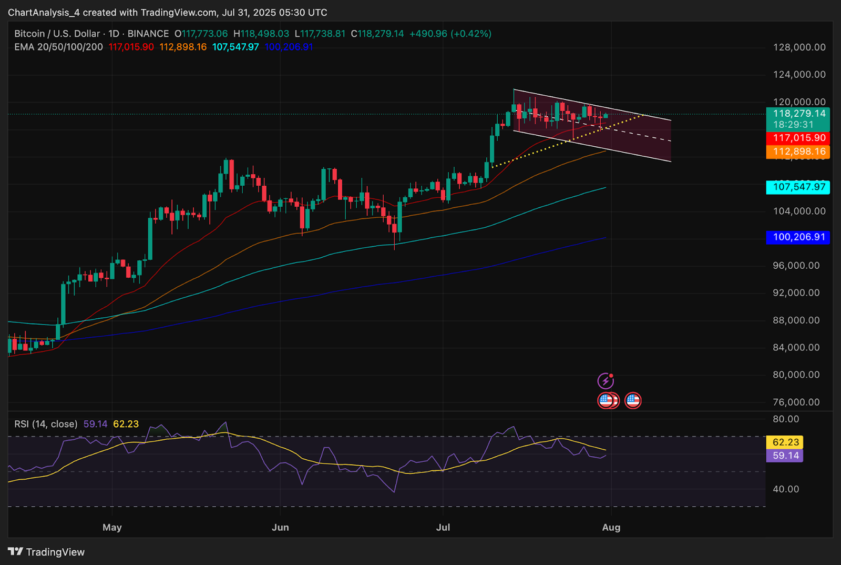
Task: Click the open price O117,773.06
Action: coord(201,34)
